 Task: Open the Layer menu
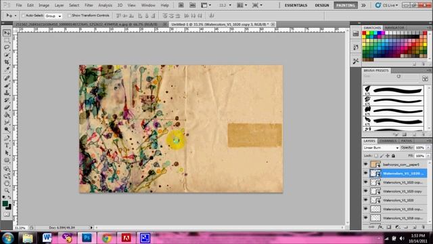59,5
